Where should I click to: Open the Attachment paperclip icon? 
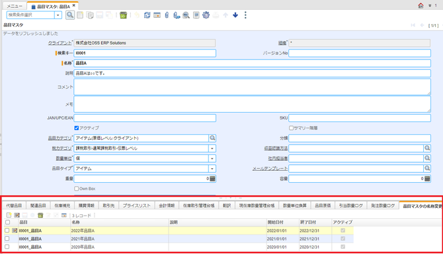(167, 15)
